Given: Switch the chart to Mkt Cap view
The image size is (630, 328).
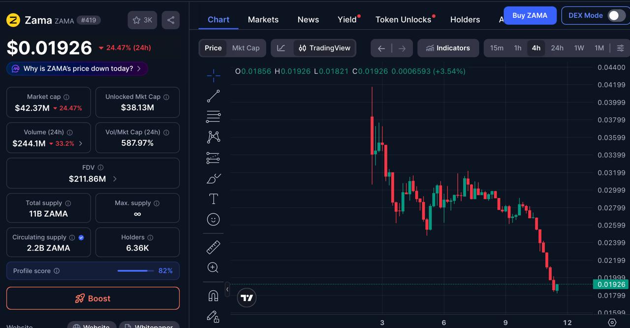Looking at the screenshot, I should 246,48.
